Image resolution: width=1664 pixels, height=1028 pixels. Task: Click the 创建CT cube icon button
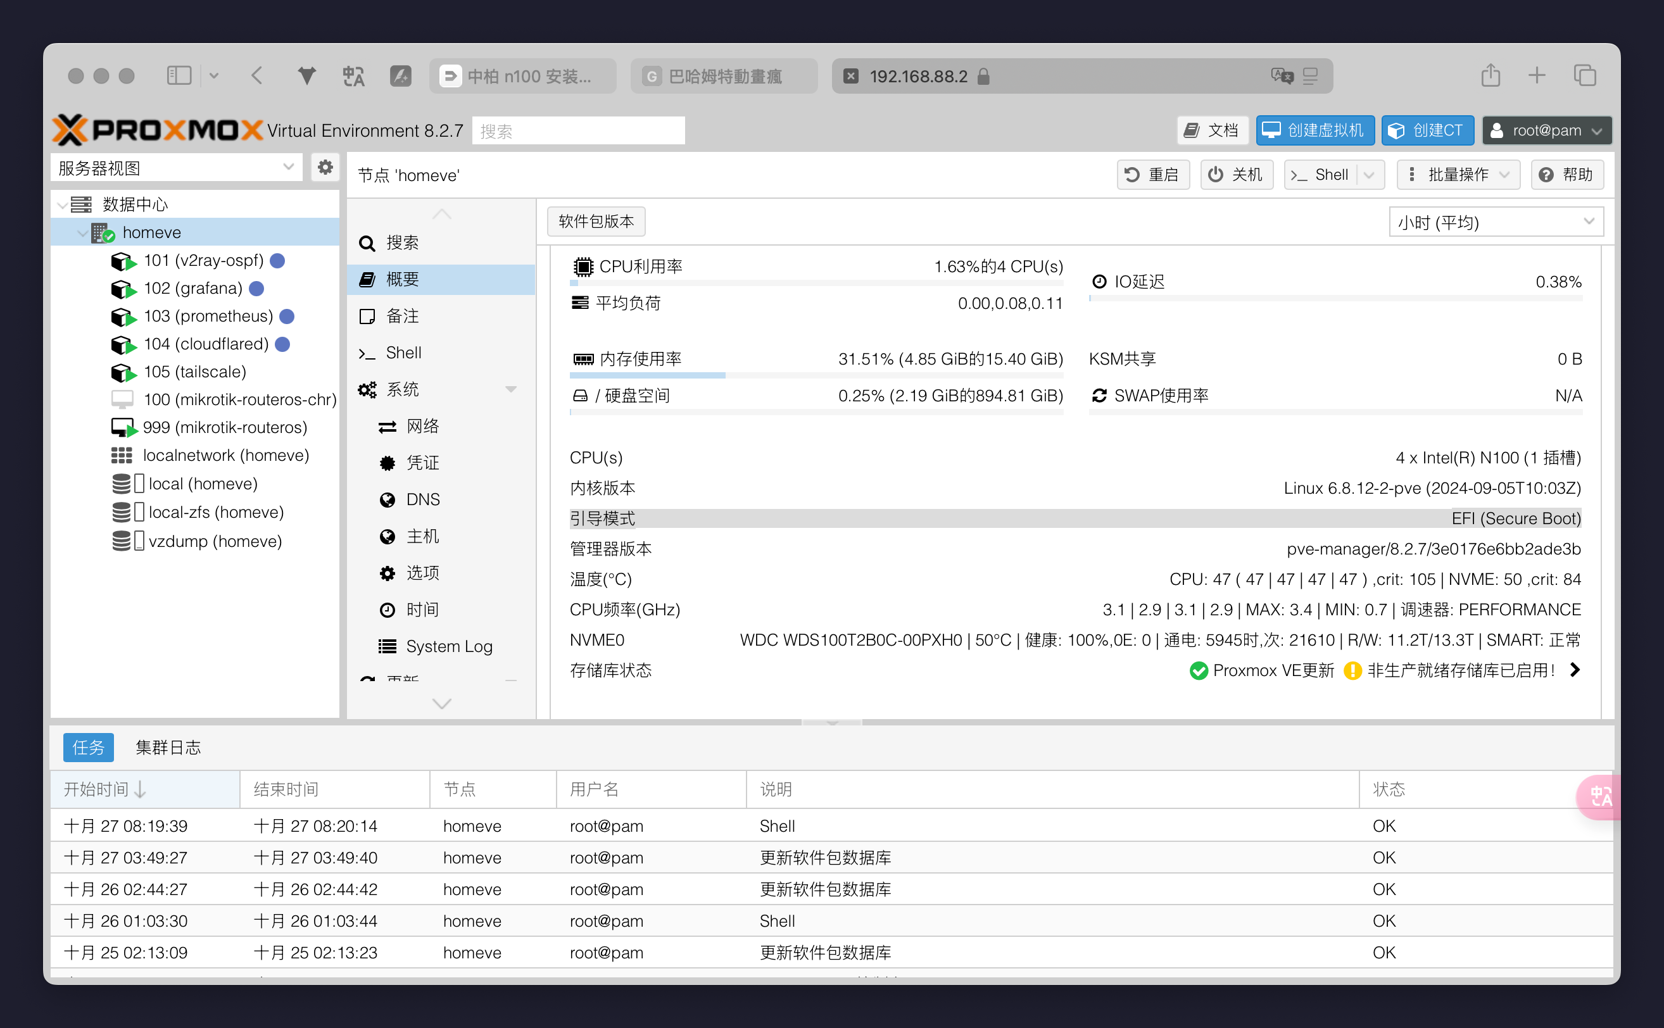coord(1427,130)
